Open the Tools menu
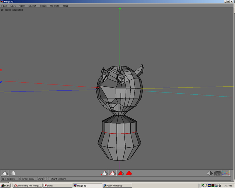Image resolution: width=235 pixels, height=188 pixels. coord(43,6)
